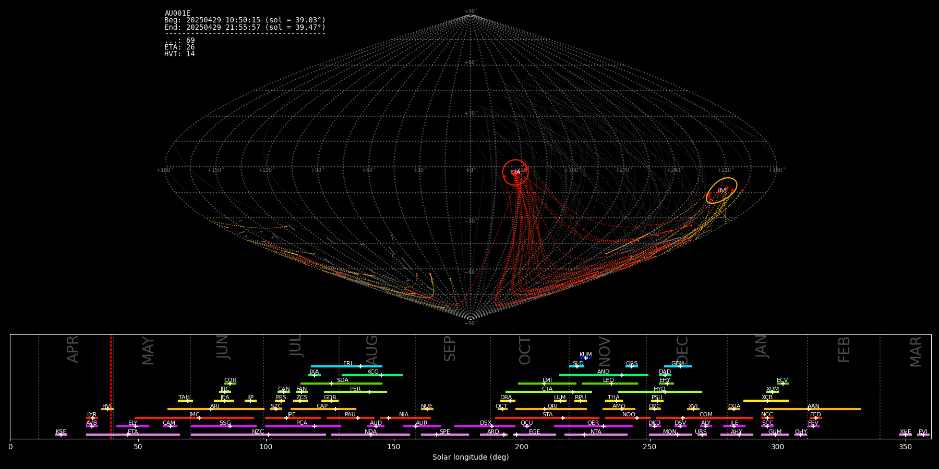Select the KSE shower bar
The width and height of the screenshot is (939, 469).
click(61, 435)
